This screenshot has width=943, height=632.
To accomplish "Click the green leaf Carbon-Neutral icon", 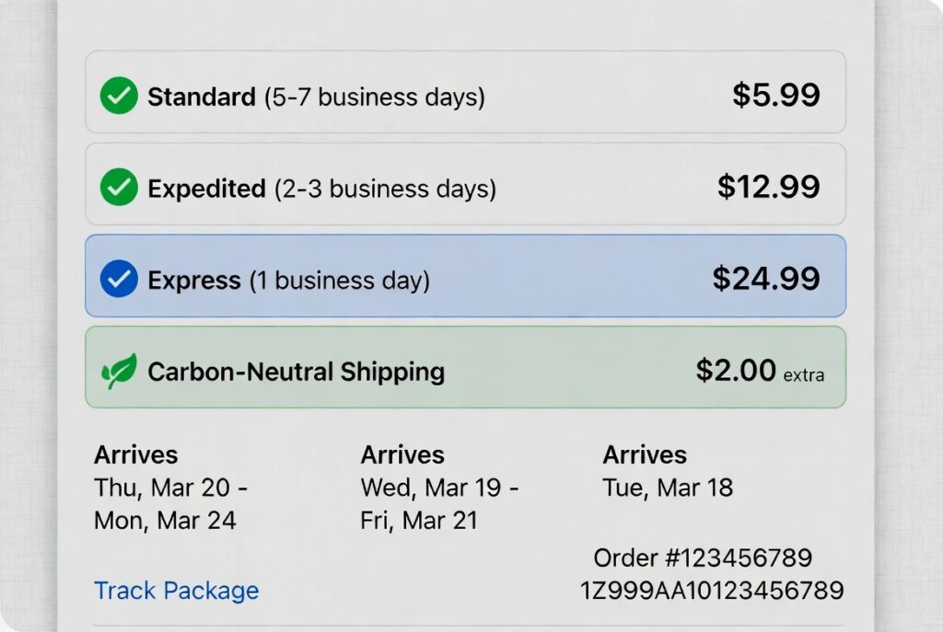I will click(119, 371).
